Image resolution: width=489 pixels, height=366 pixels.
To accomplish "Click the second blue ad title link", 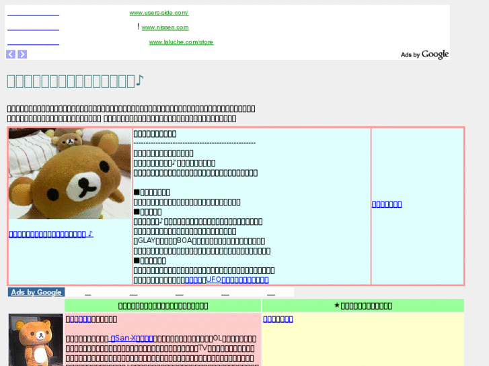I will point(33,29).
